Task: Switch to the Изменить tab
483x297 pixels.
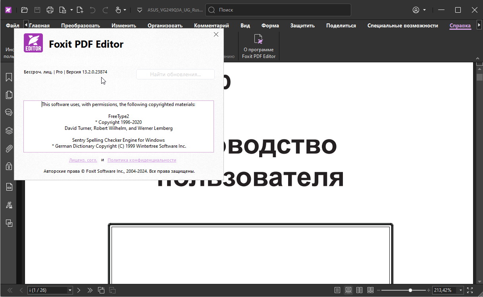Action: click(x=124, y=25)
